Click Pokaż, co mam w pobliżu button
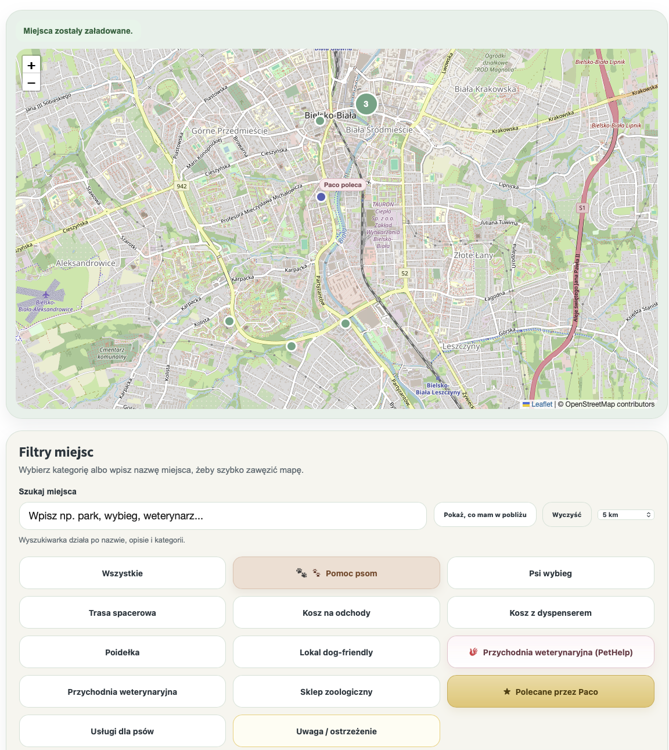 [x=485, y=515]
